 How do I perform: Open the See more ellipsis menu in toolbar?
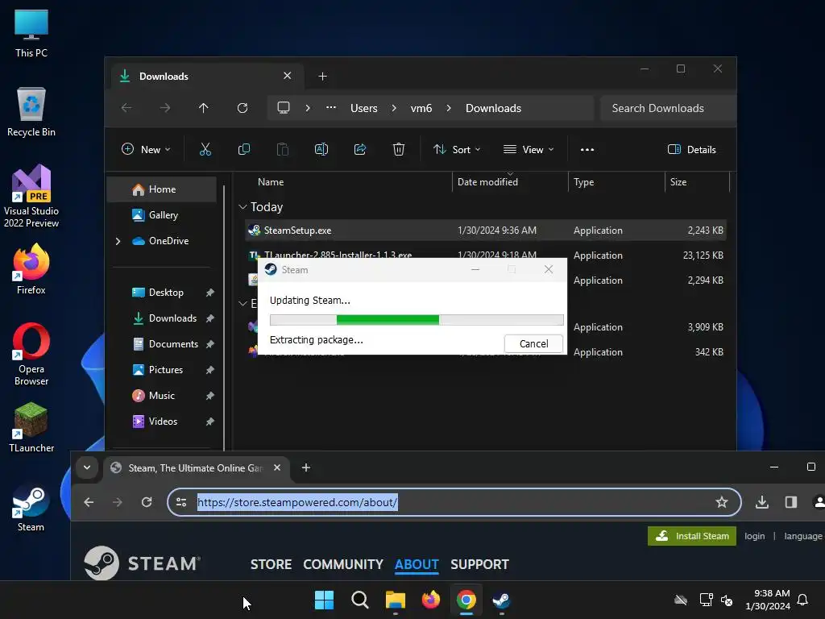coord(587,149)
